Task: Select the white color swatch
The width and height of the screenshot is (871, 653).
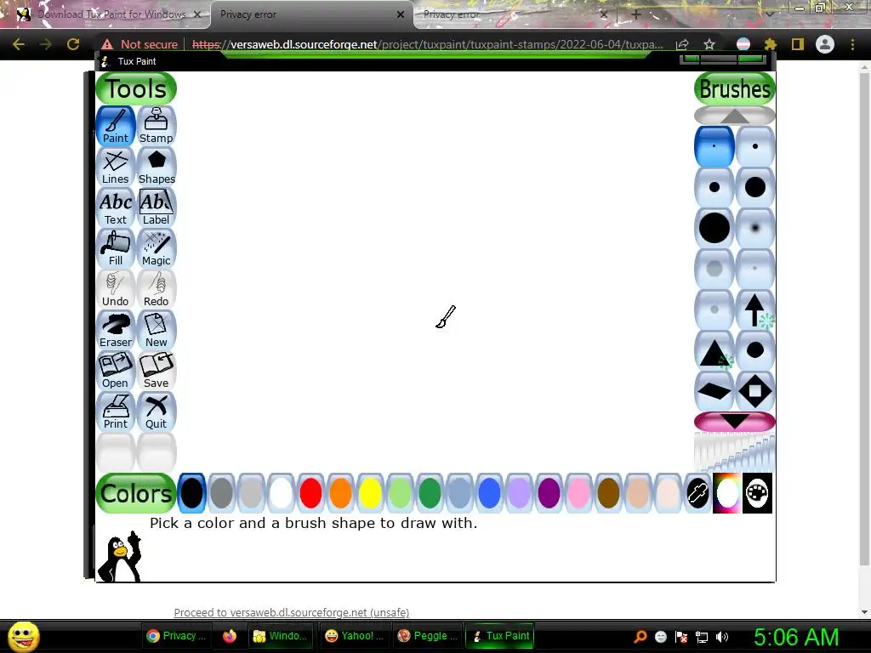Action: 281,493
